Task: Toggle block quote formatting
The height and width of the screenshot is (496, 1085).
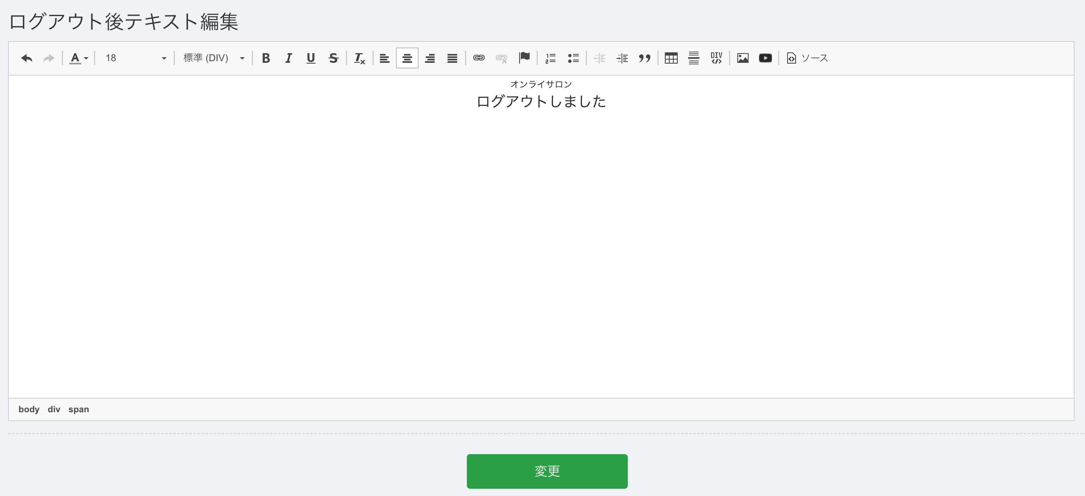Action: tap(644, 58)
